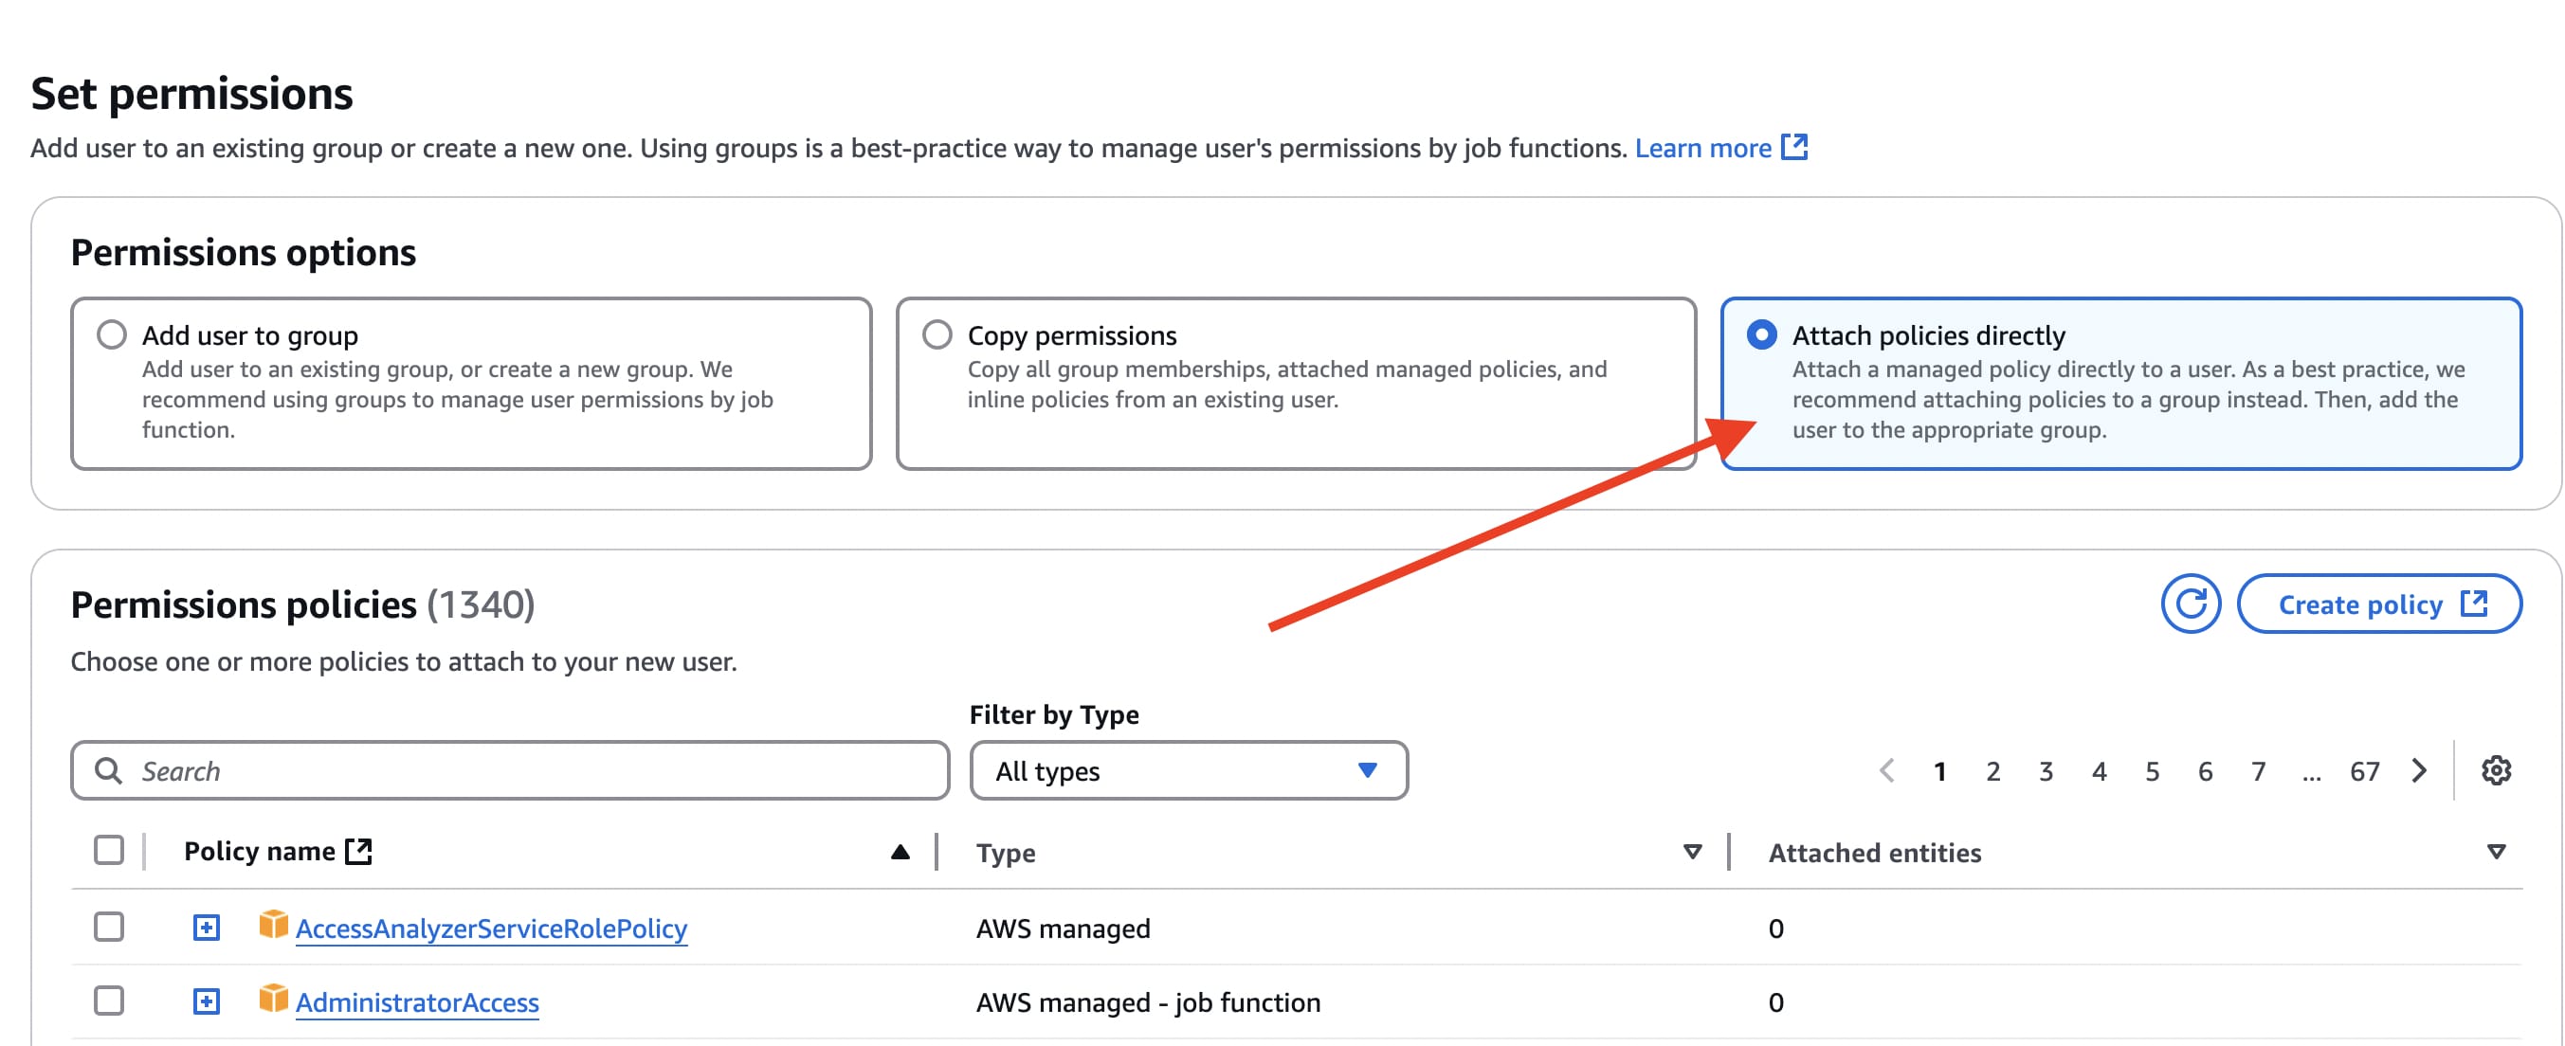Jump to last page 67
Screen dimensions: 2565x1046
(x=2364, y=771)
